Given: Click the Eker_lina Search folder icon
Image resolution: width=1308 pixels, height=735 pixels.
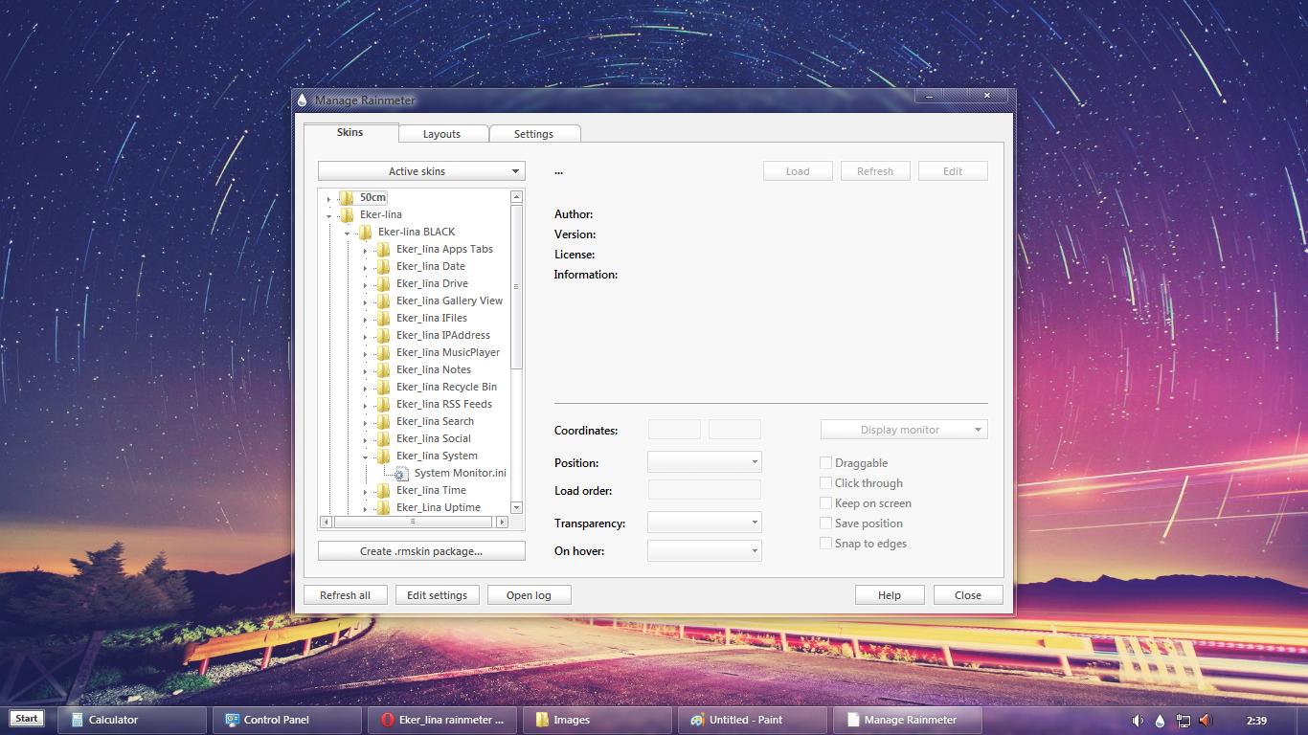Looking at the screenshot, I should 383,421.
